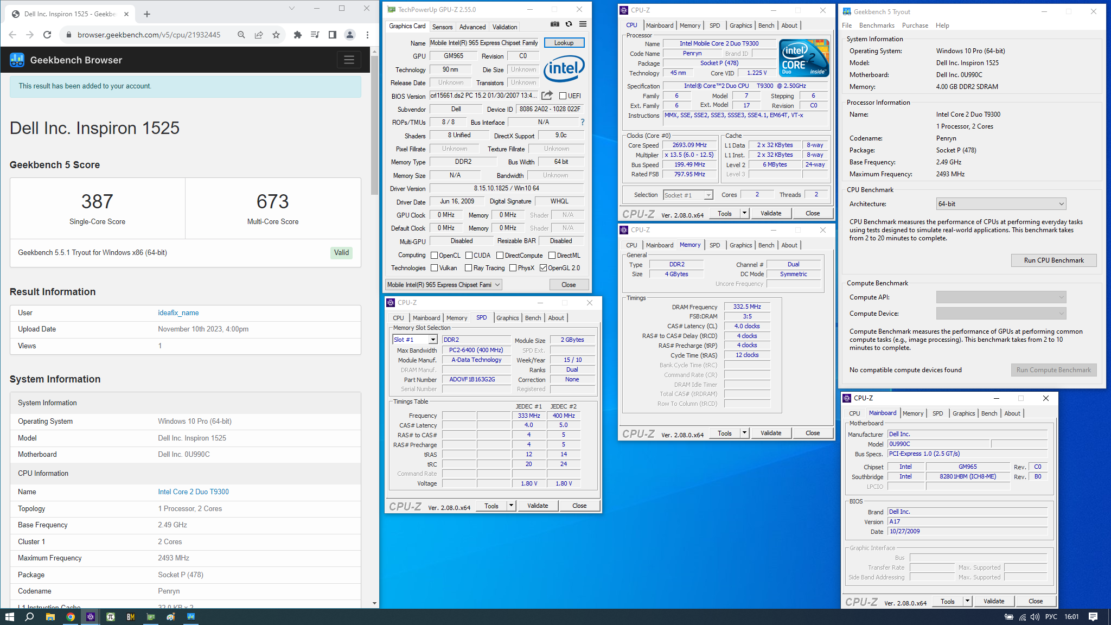
Task: Open the ideafix_name user link
Action: coord(178,313)
